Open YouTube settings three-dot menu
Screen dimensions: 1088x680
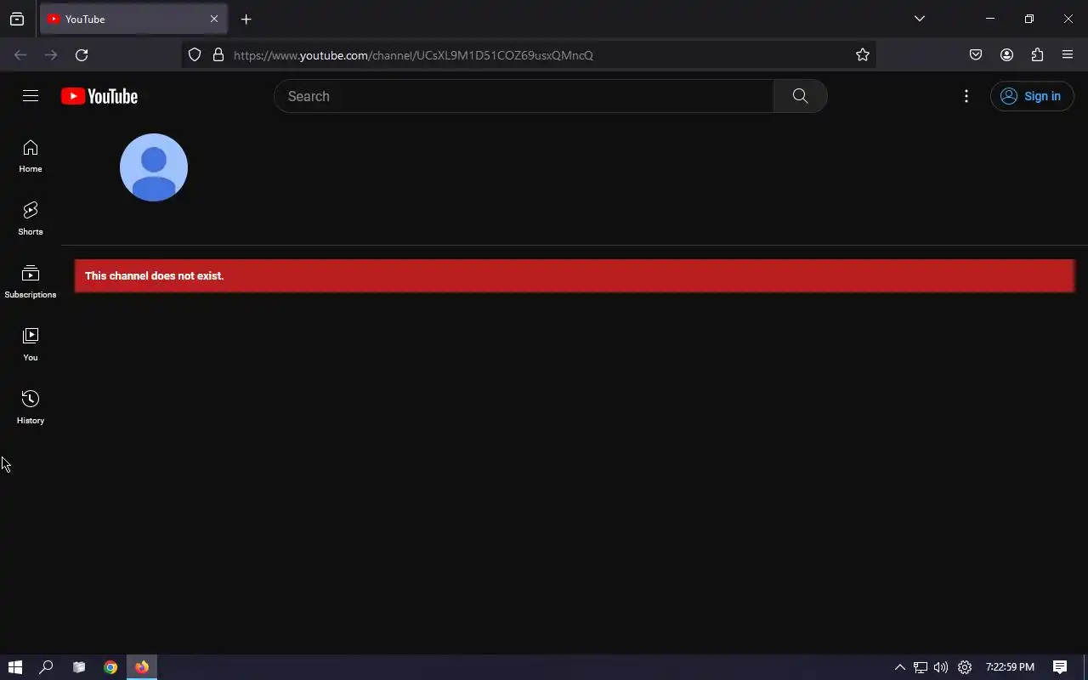[x=966, y=96]
